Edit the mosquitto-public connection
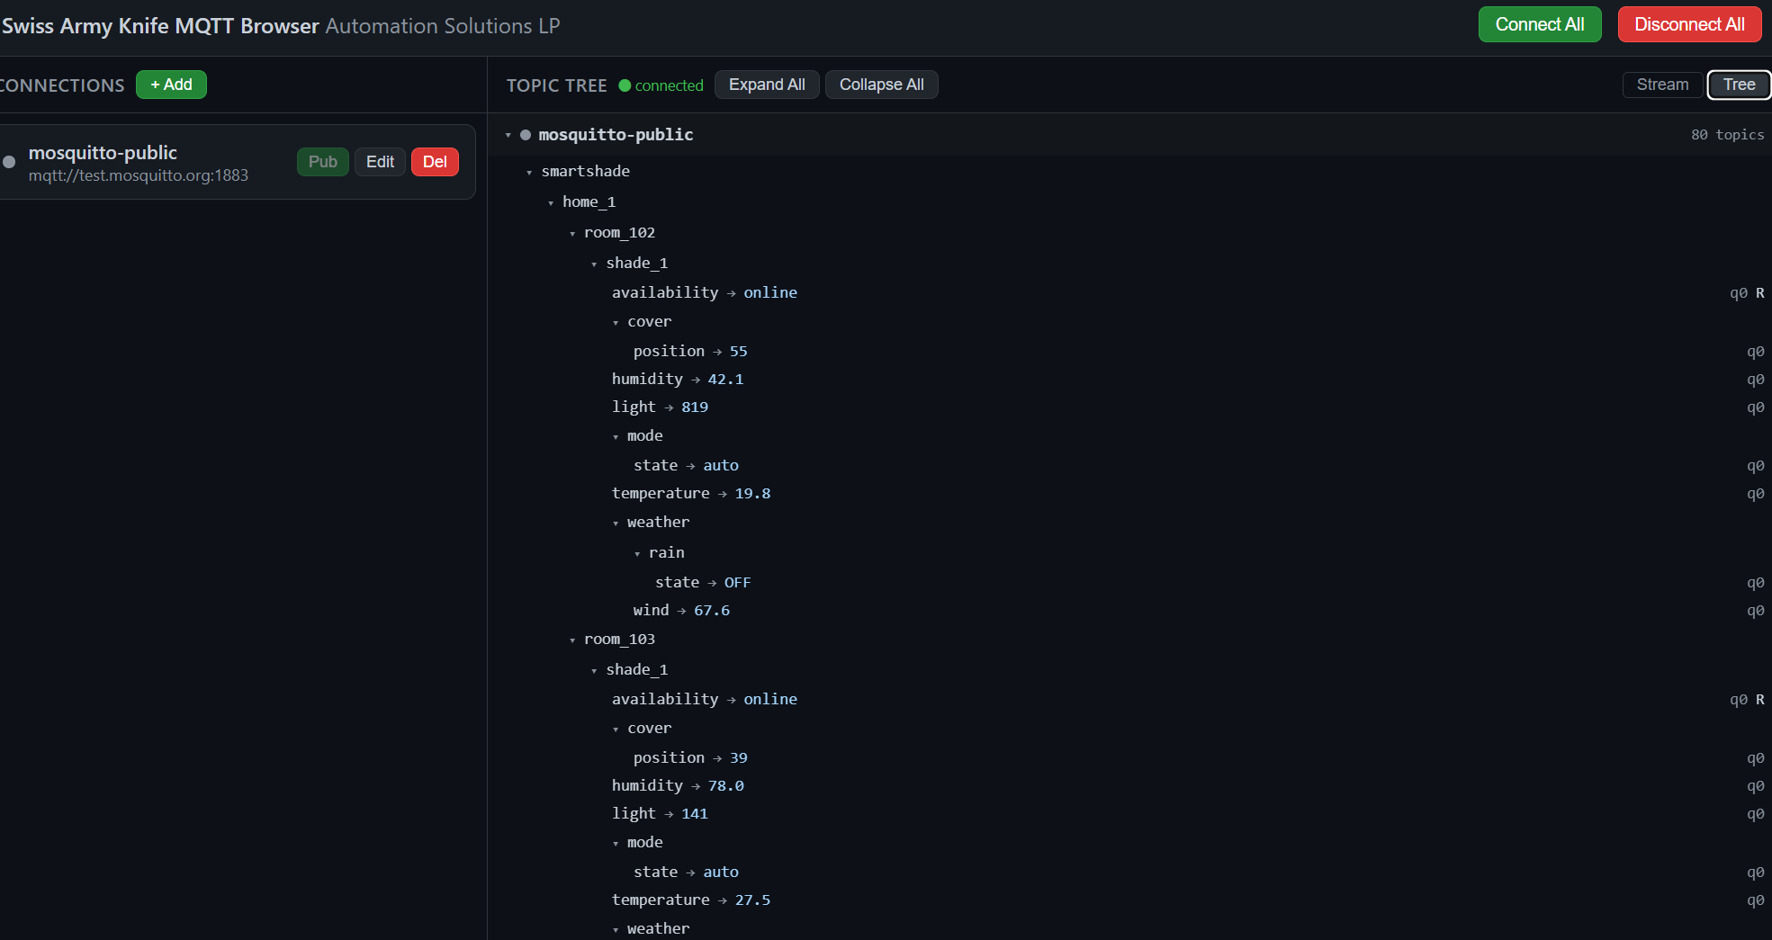The height and width of the screenshot is (940, 1772). point(380,162)
